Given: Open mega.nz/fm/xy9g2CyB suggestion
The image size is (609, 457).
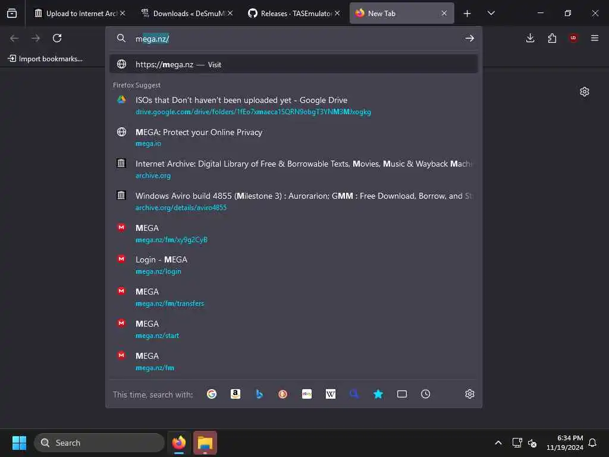Looking at the screenshot, I should (294, 233).
